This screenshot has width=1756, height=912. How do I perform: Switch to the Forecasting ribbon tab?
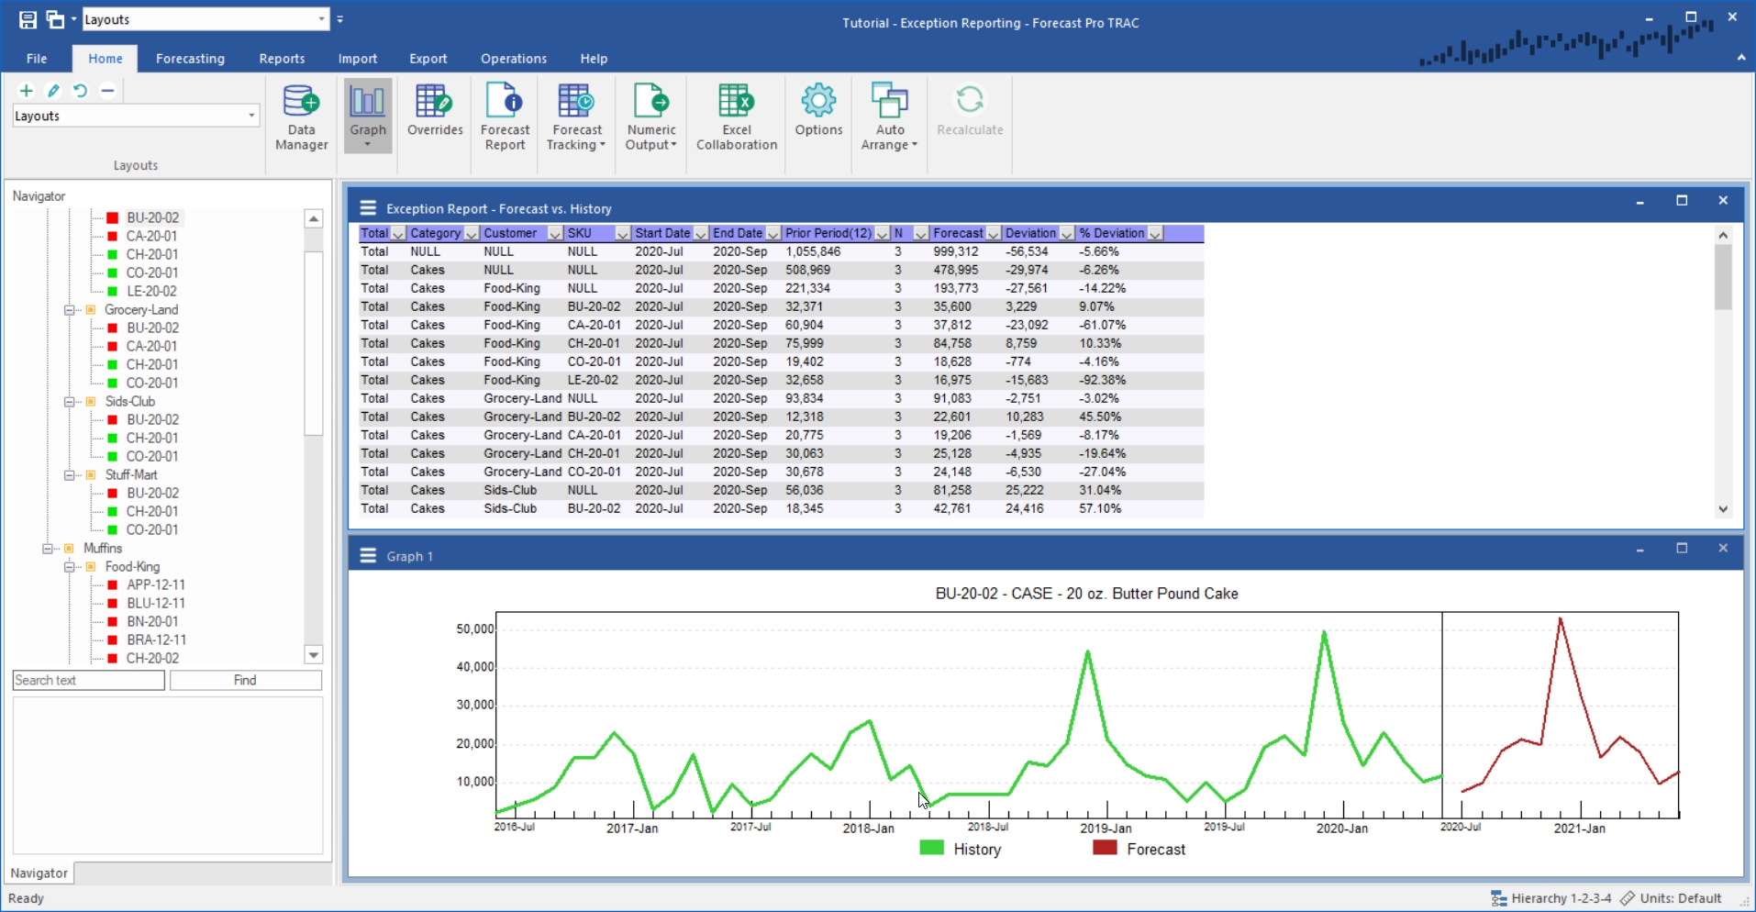click(x=190, y=59)
